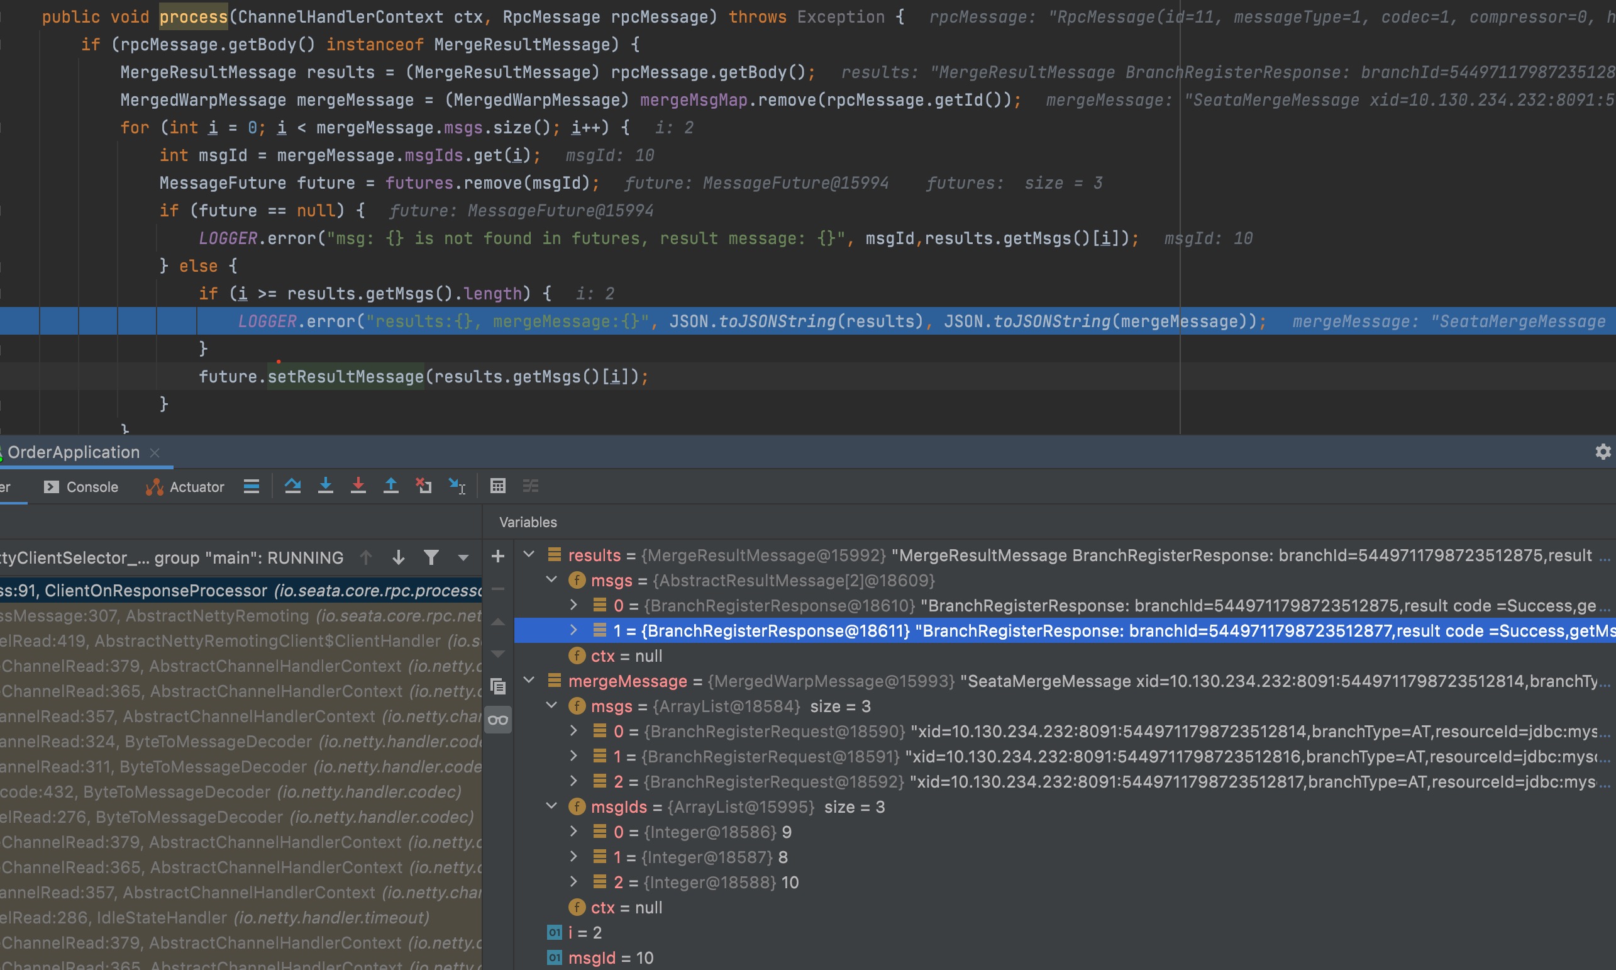Screen dimensions: 1616x970
Task: Click the copy value icon in Variables sidebar
Action: (499, 686)
